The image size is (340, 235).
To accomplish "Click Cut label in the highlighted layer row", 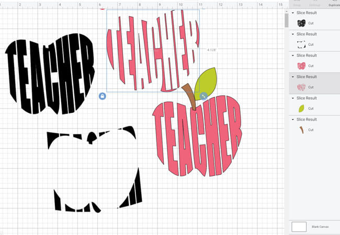I will coord(311,87).
